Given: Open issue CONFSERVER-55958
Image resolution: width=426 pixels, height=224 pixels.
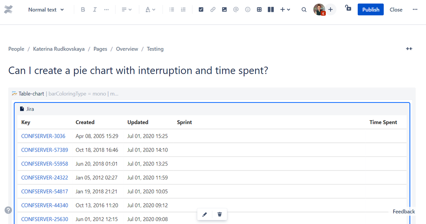Looking at the screenshot, I should 44,164.
